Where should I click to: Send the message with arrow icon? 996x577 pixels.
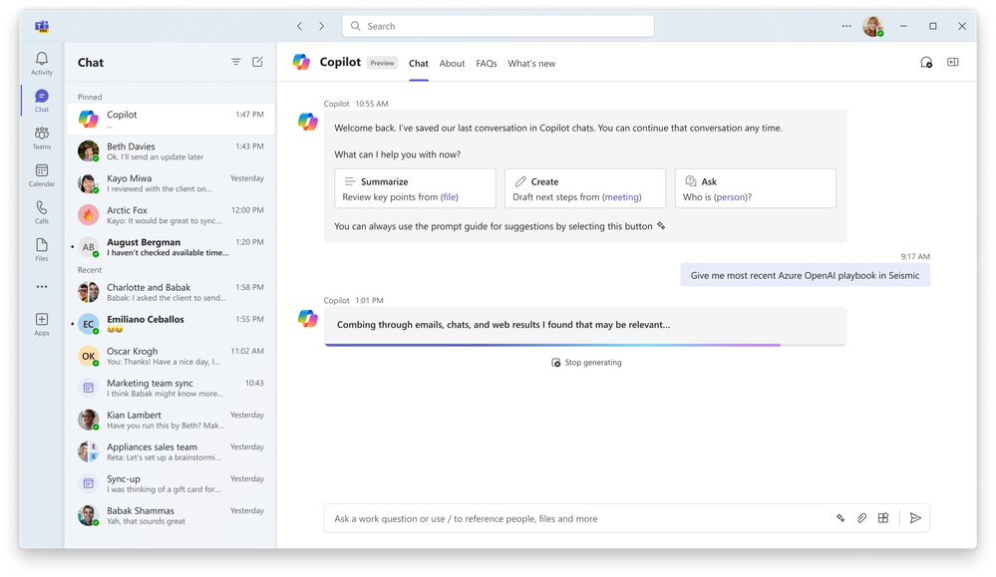[x=915, y=518]
